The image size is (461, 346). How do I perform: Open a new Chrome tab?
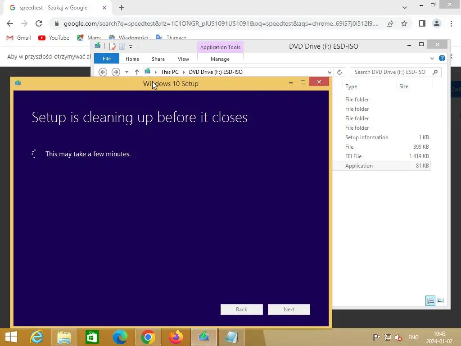122,8
